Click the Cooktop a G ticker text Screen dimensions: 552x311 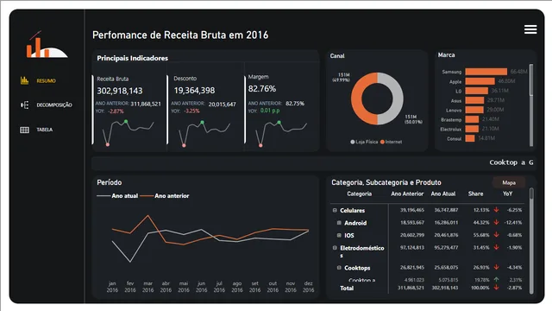[511, 162]
